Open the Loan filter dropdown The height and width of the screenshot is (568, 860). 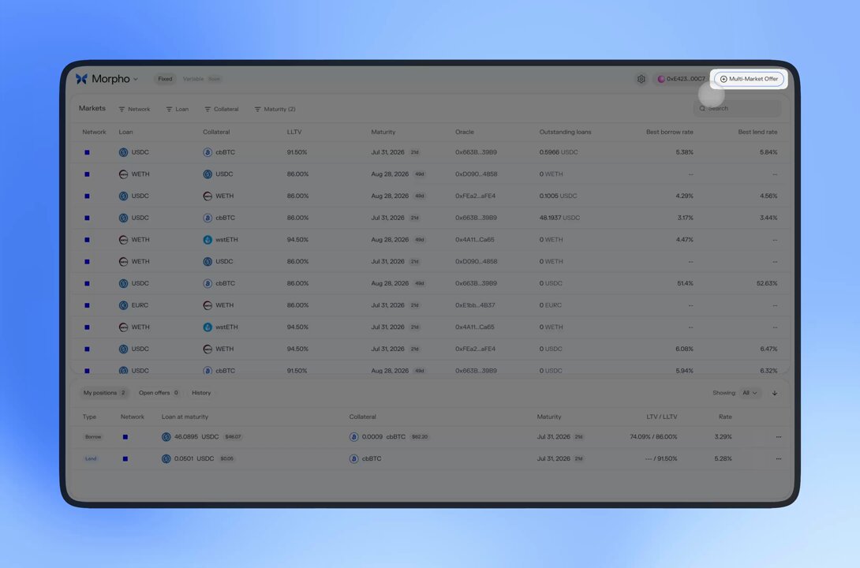[178, 109]
